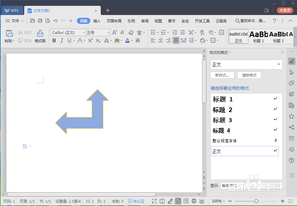
Task: Toggle the styles pencil panel in sidebar
Action: point(291,61)
